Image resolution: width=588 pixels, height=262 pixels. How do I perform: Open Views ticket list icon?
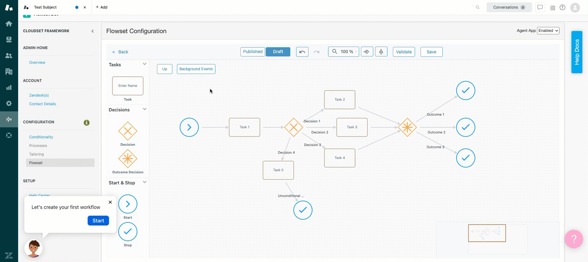coord(9,40)
